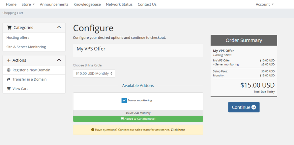294x145 pixels.
Task: Collapse the Actions panel chevron
Action: [59, 60]
